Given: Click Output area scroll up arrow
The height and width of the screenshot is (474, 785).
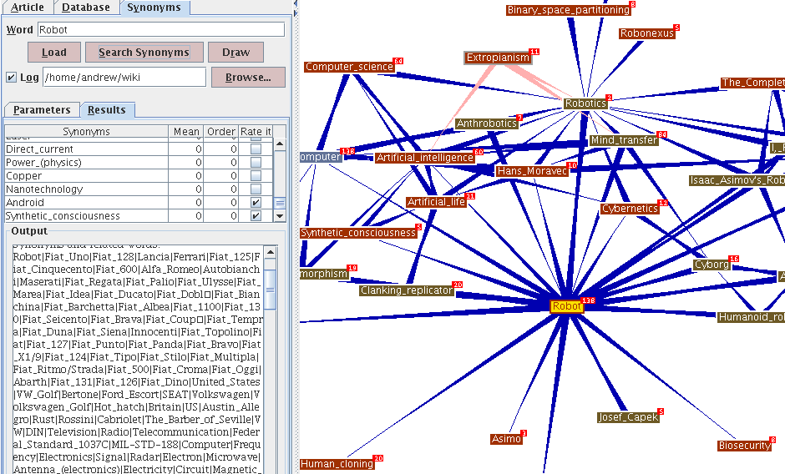Looking at the screenshot, I should (x=271, y=252).
